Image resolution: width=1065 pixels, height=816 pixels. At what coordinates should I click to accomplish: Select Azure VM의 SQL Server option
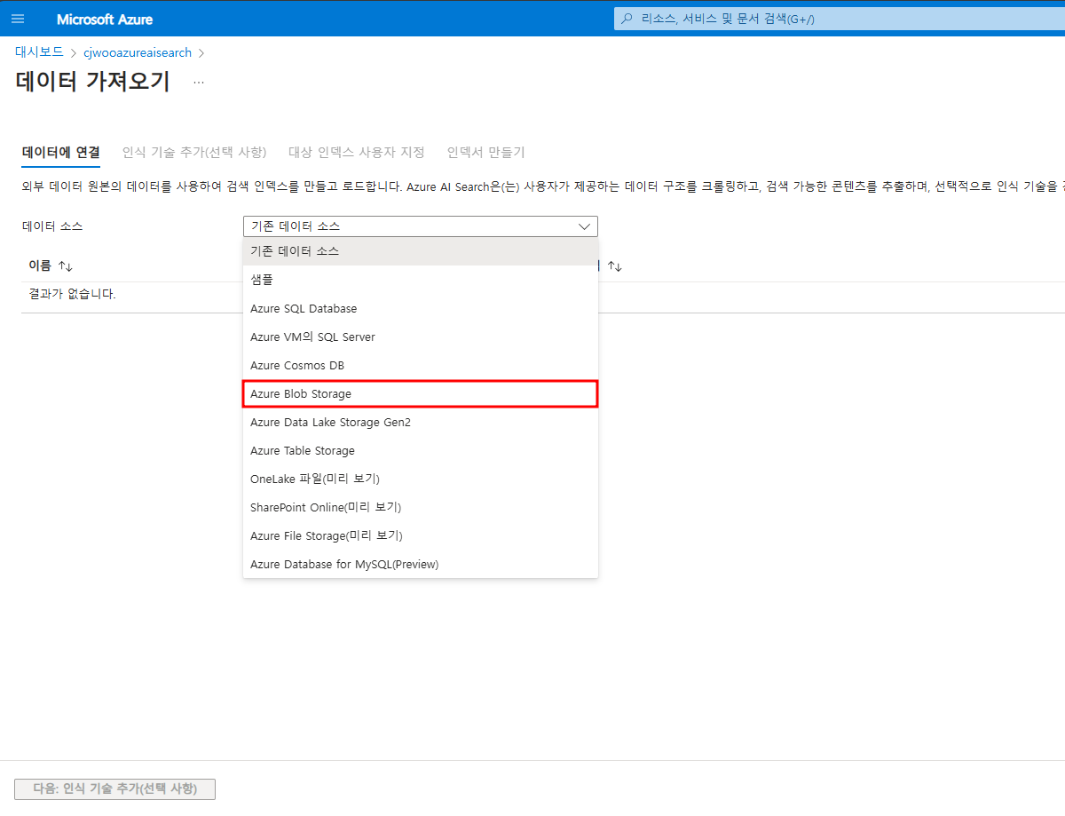[x=421, y=337]
